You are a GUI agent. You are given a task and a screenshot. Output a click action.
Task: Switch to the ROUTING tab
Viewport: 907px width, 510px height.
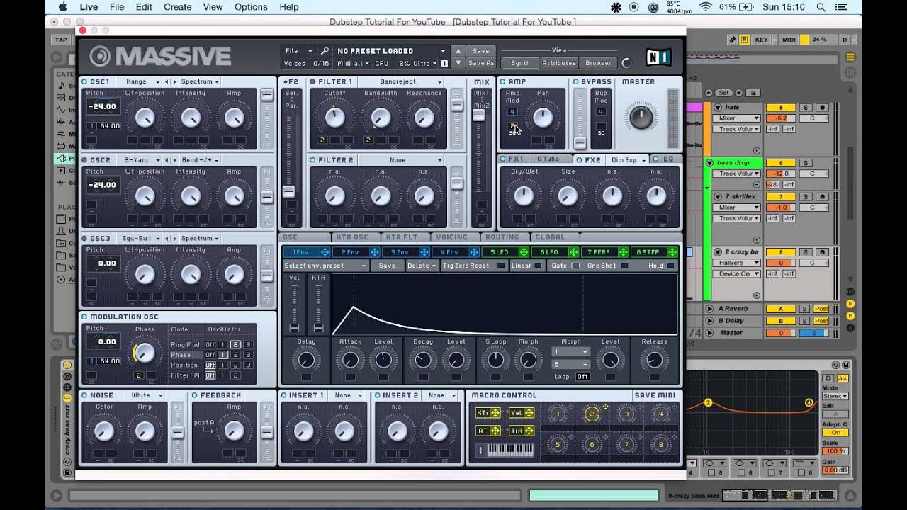502,237
